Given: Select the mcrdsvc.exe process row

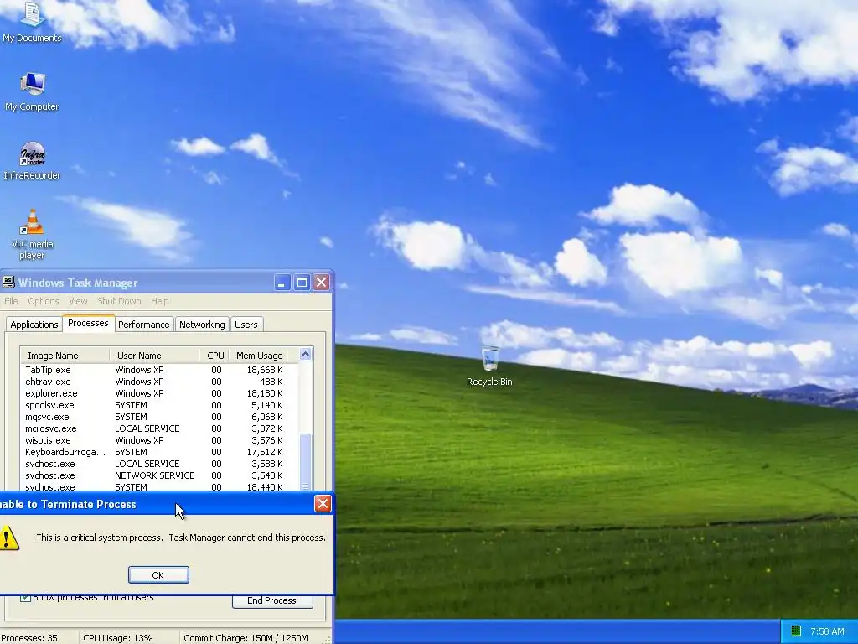Looking at the screenshot, I should 159,428.
